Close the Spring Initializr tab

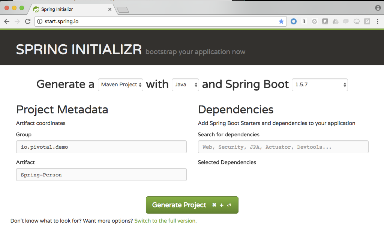(110, 9)
